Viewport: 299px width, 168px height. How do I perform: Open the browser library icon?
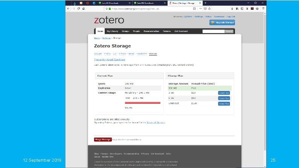coord(237,9)
